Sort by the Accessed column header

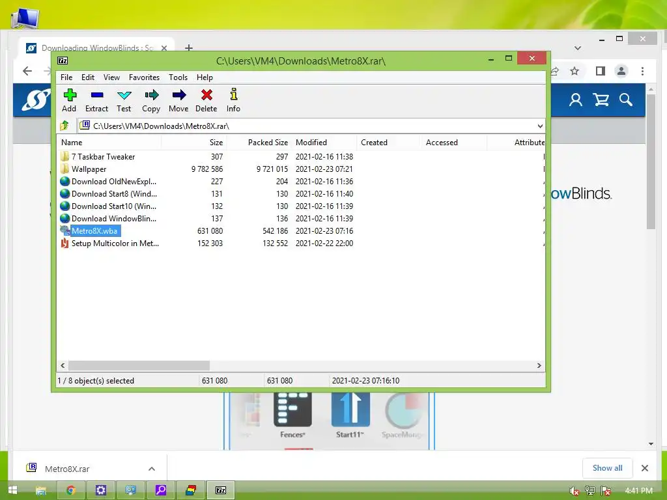coord(454,143)
